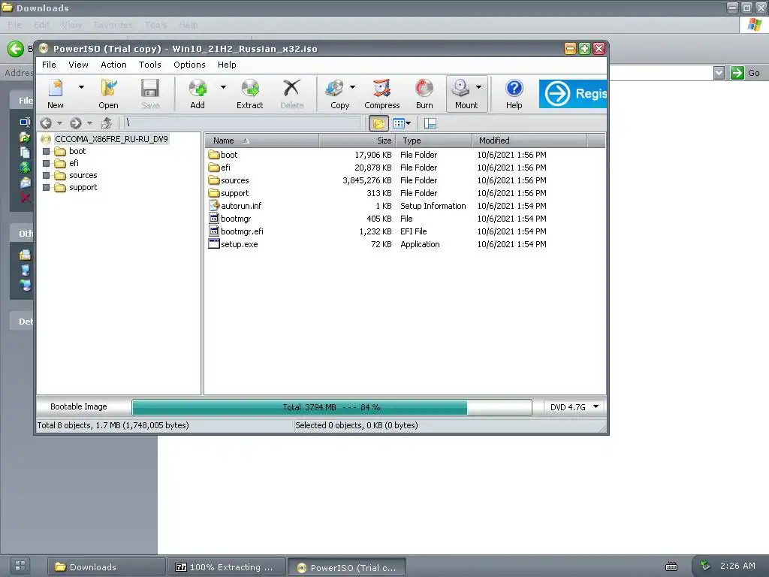Open the Back history dropdown arrow
Image resolution: width=769 pixels, height=577 pixels.
click(x=59, y=123)
